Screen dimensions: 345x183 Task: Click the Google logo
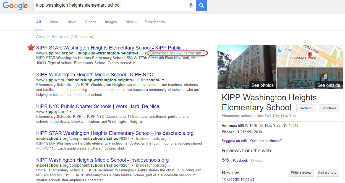(15, 6)
